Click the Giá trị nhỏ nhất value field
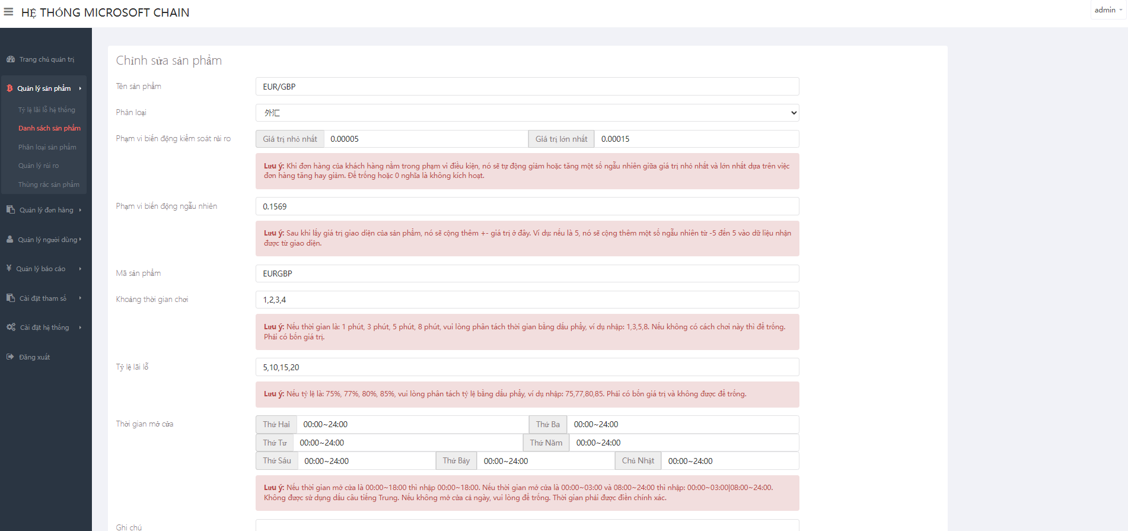The image size is (1128, 531). pos(425,139)
